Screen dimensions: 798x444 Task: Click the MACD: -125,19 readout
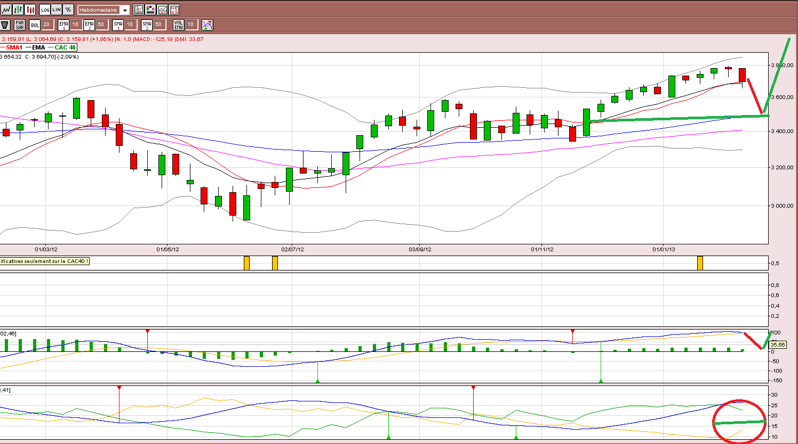click(154, 39)
